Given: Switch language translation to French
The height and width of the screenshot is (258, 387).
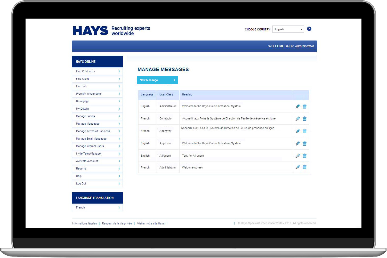Looking at the screenshot, I should (97, 207).
